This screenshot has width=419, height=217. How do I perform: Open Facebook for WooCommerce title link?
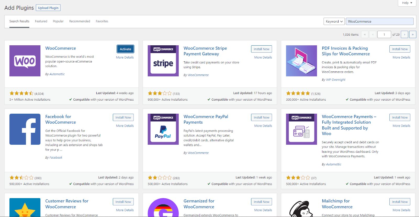[x=60, y=120]
